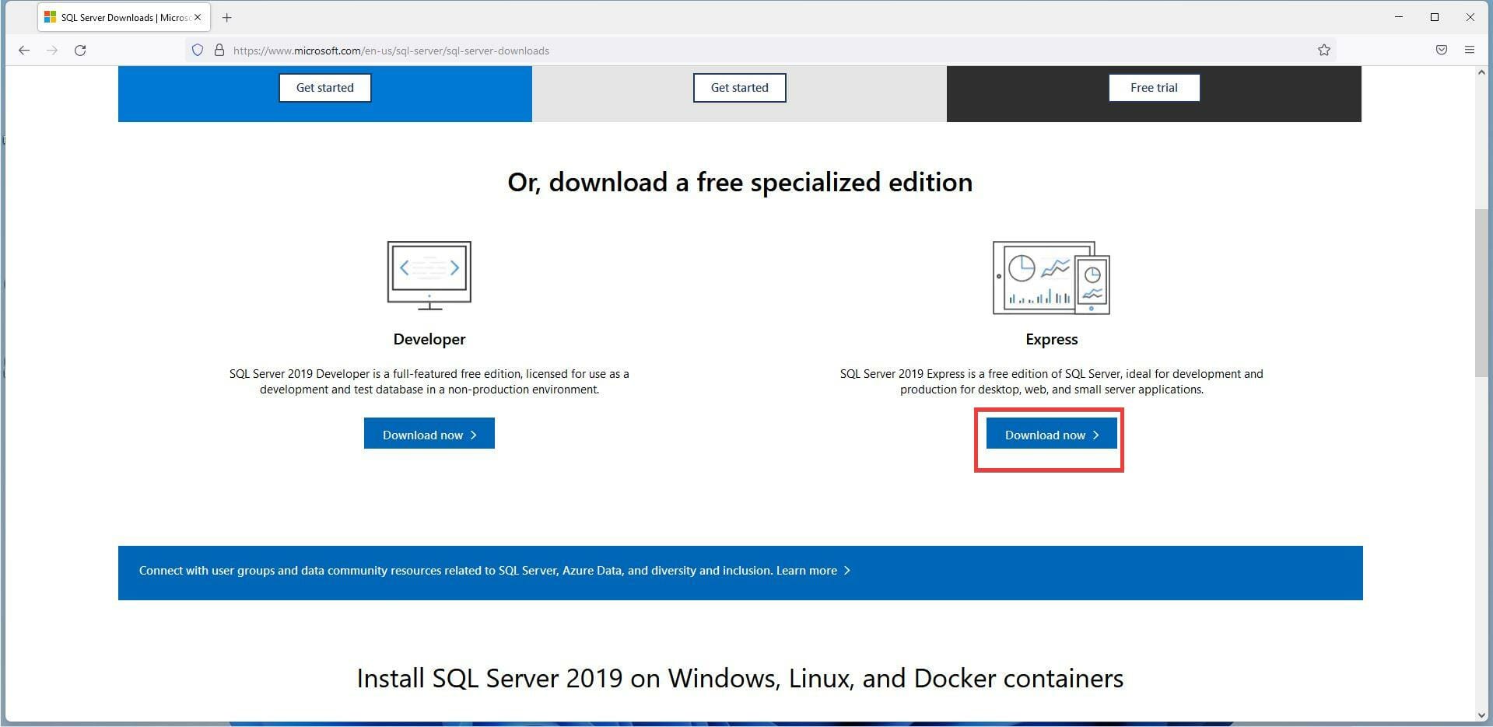Image resolution: width=1493 pixels, height=727 pixels.
Task: Click the Express edition charts illustration
Action: coord(1050,278)
